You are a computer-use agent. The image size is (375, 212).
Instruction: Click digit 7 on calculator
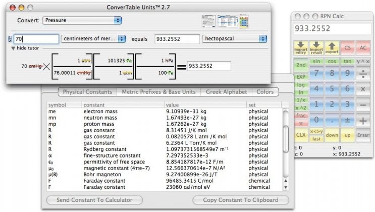pos(316,73)
